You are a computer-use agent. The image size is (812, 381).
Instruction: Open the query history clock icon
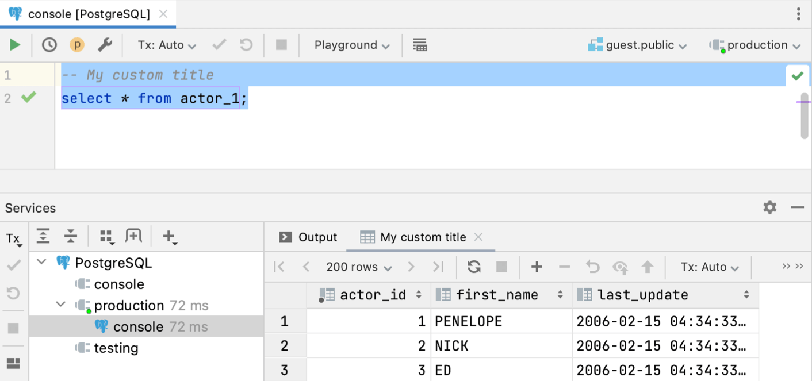49,45
